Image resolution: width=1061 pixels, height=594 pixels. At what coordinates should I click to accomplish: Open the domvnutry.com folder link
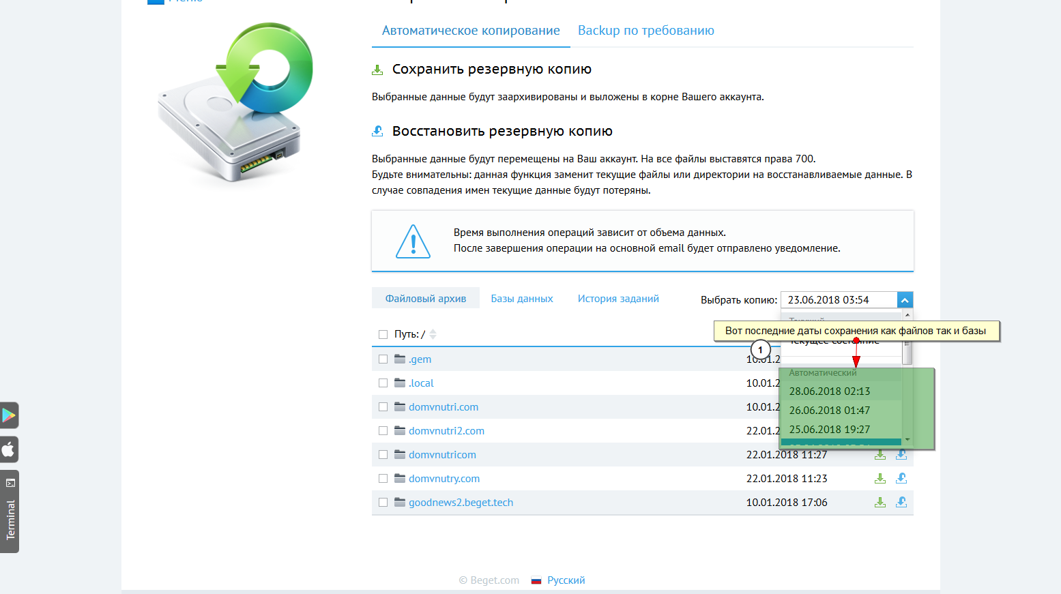(444, 479)
